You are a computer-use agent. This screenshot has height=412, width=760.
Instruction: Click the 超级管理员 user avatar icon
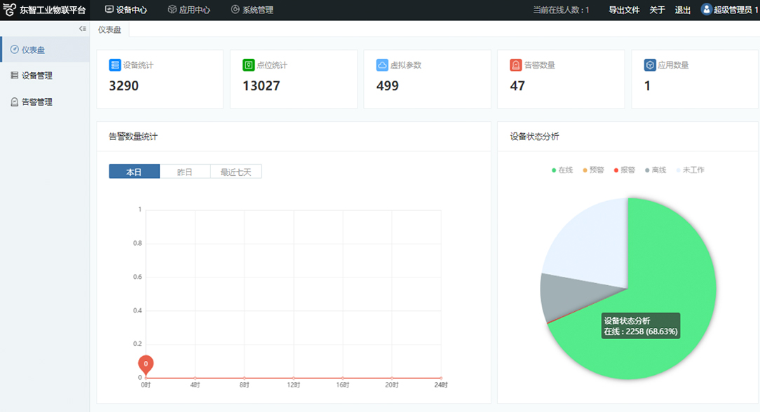(706, 10)
